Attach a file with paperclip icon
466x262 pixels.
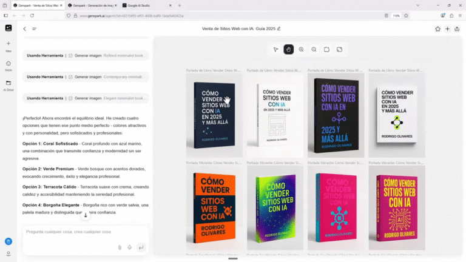120,247
